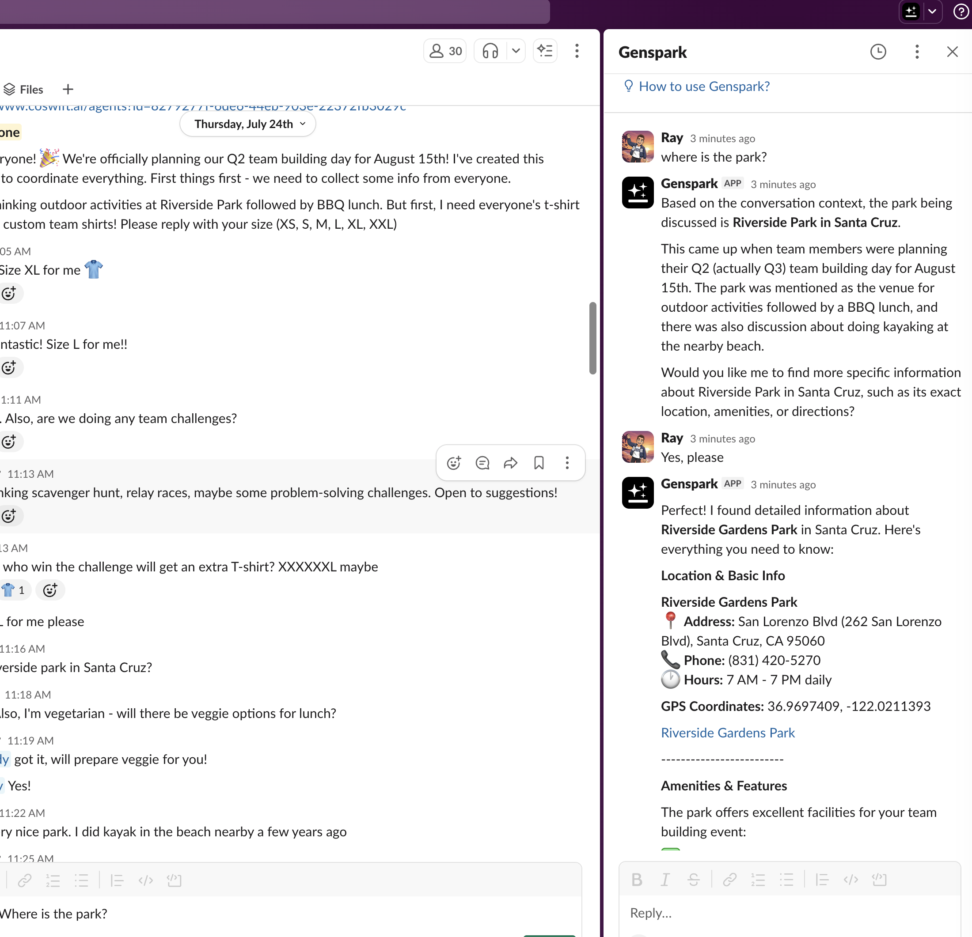
Task: Click the channel message scrollbar thumb
Action: coord(592,338)
